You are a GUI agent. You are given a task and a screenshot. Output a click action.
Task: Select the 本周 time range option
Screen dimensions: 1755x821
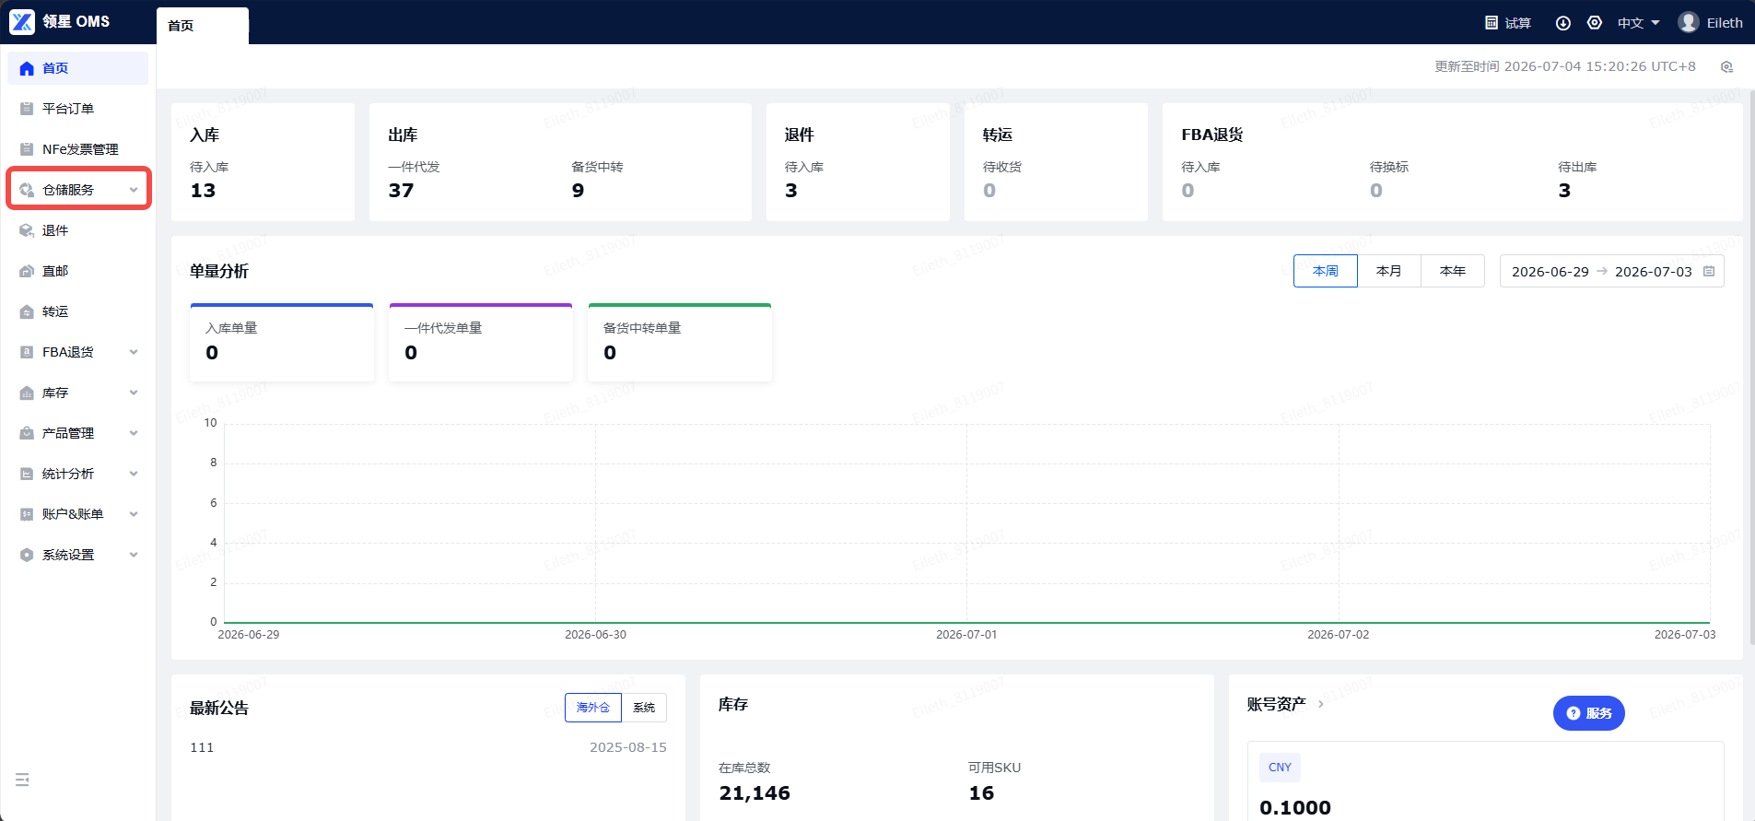coord(1326,271)
